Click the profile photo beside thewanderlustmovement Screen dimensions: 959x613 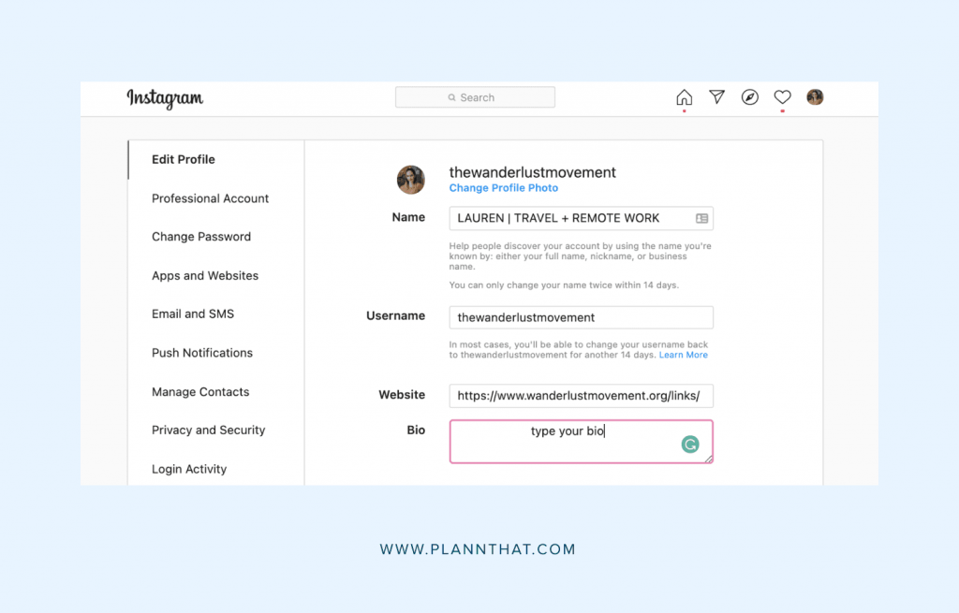pos(410,180)
